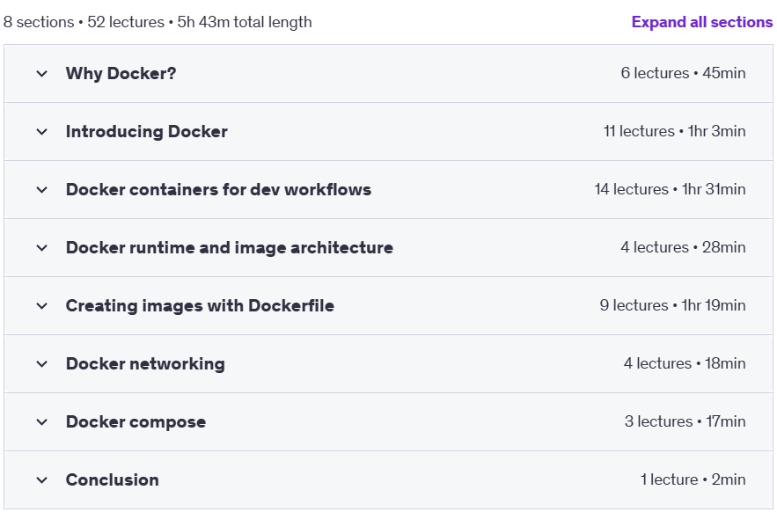Select the Docker networking title

tap(145, 363)
